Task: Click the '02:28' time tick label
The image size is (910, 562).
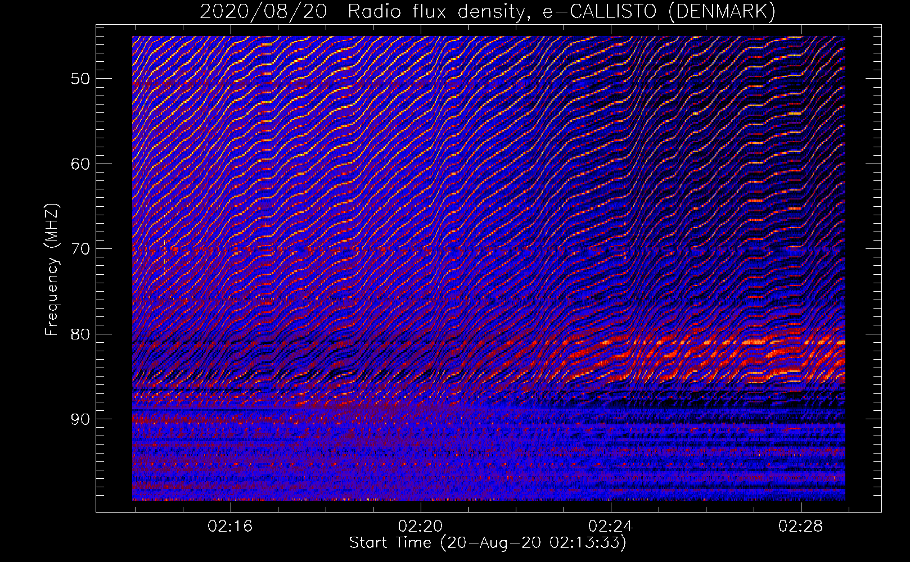Action: pos(800,526)
